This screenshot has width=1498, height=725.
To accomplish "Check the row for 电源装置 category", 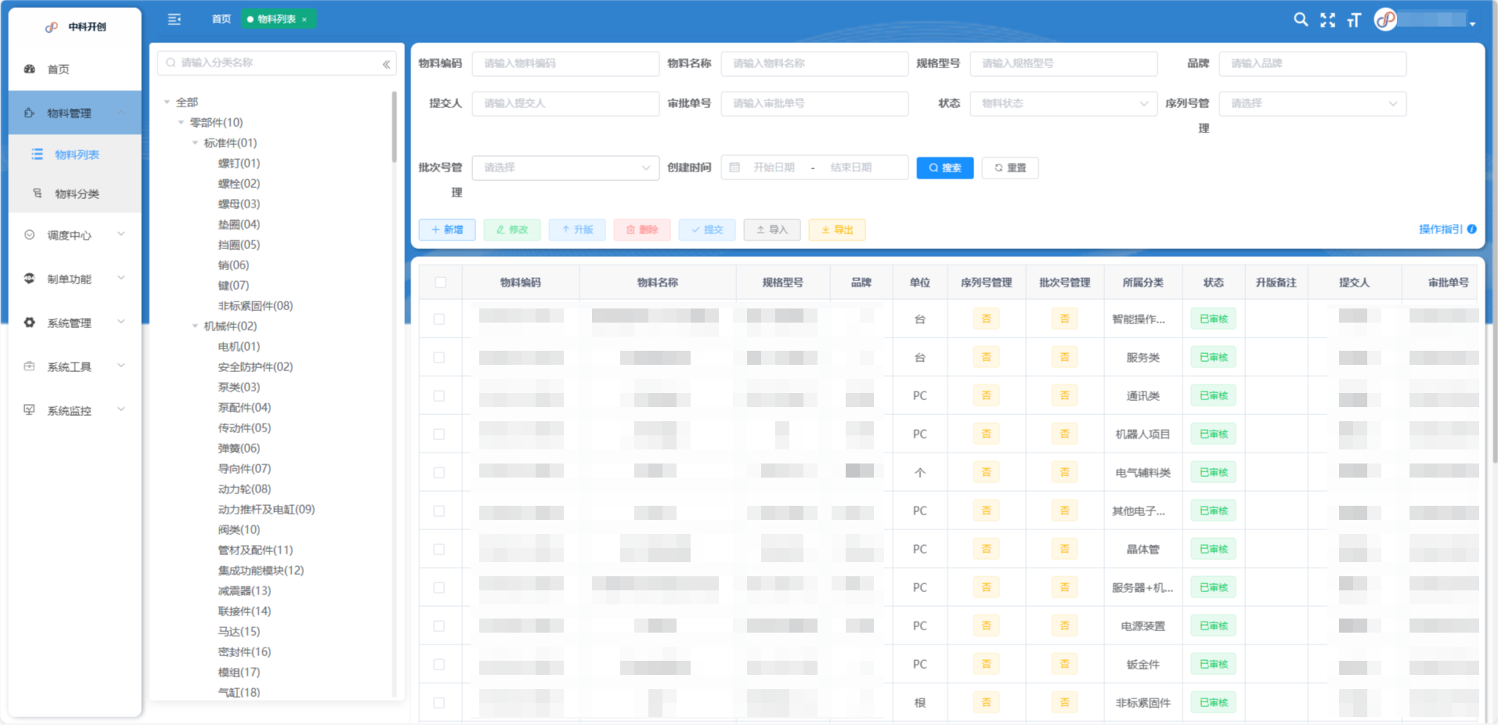I will pos(439,626).
